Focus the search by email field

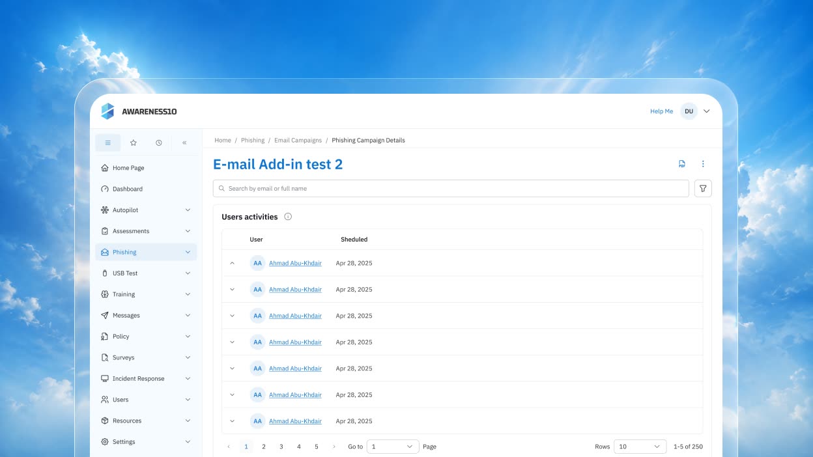pyautogui.click(x=451, y=188)
